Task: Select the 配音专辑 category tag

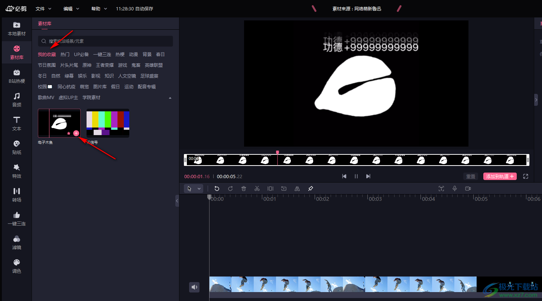Action: tap(147, 87)
